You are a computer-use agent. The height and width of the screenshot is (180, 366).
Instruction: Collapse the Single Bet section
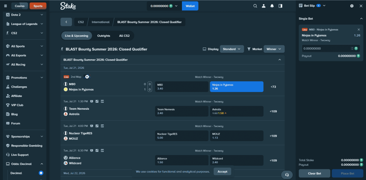[361, 19]
